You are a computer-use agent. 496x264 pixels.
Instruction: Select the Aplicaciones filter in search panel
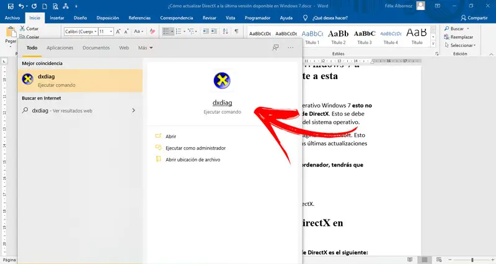tap(60, 48)
